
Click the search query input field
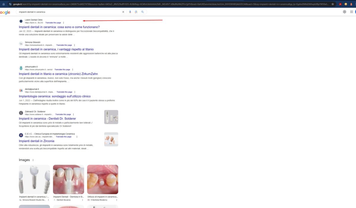68,12
